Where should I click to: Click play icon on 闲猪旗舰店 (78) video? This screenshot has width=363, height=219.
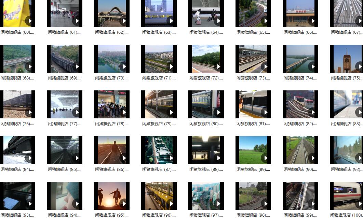coord(124,112)
